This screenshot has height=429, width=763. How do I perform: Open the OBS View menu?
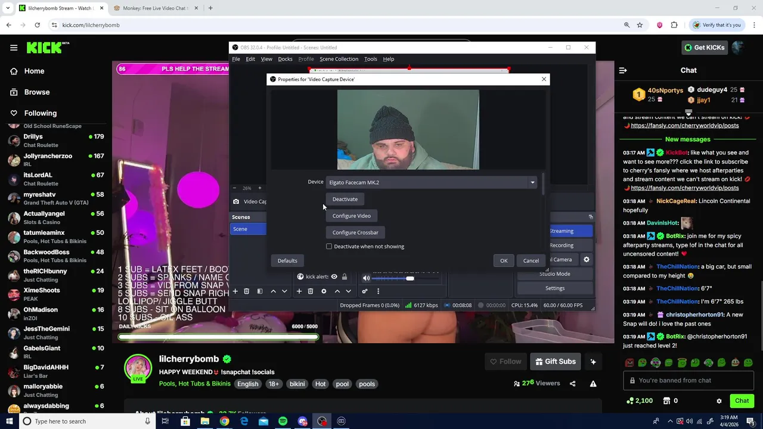pyautogui.click(x=266, y=59)
